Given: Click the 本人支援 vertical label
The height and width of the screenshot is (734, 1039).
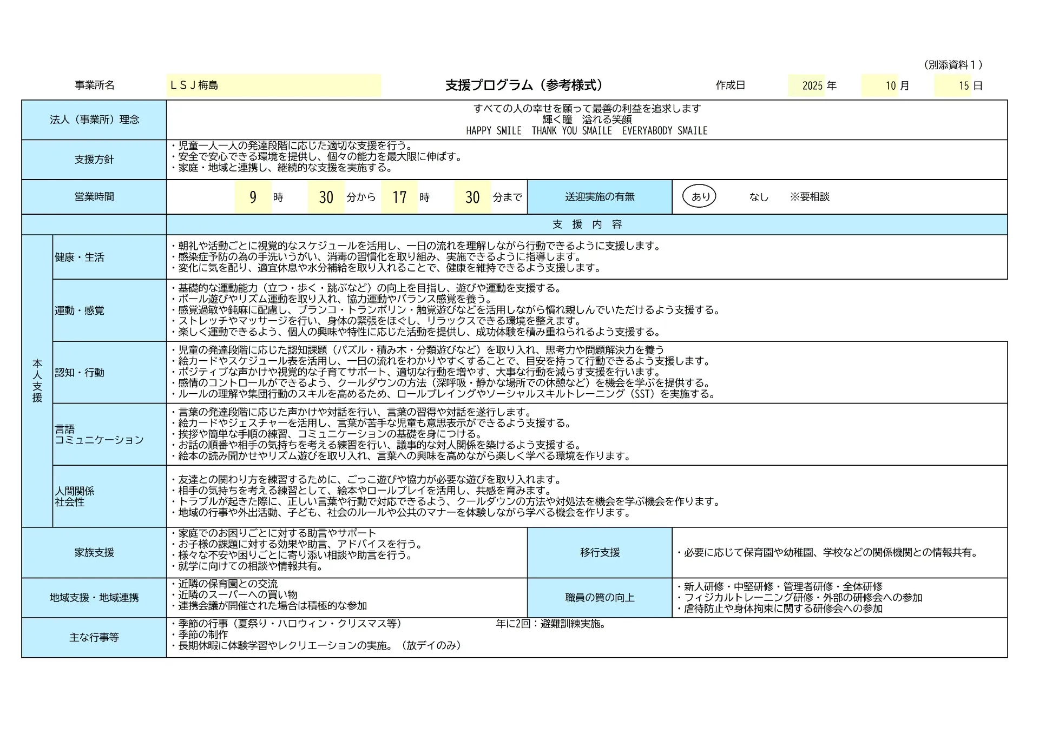Looking at the screenshot, I should 37,380.
